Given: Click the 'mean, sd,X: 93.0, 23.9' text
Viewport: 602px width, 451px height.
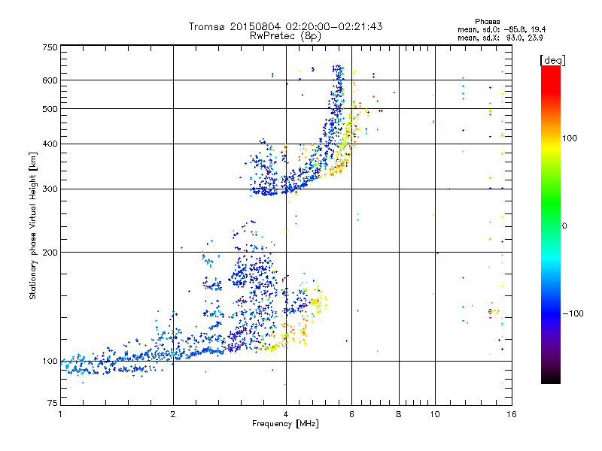Looking at the screenshot, I should [x=500, y=38].
